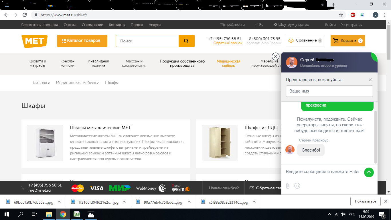Click the orange search magnifier button
The width and height of the screenshot is (391, 220).
[186, 41]
